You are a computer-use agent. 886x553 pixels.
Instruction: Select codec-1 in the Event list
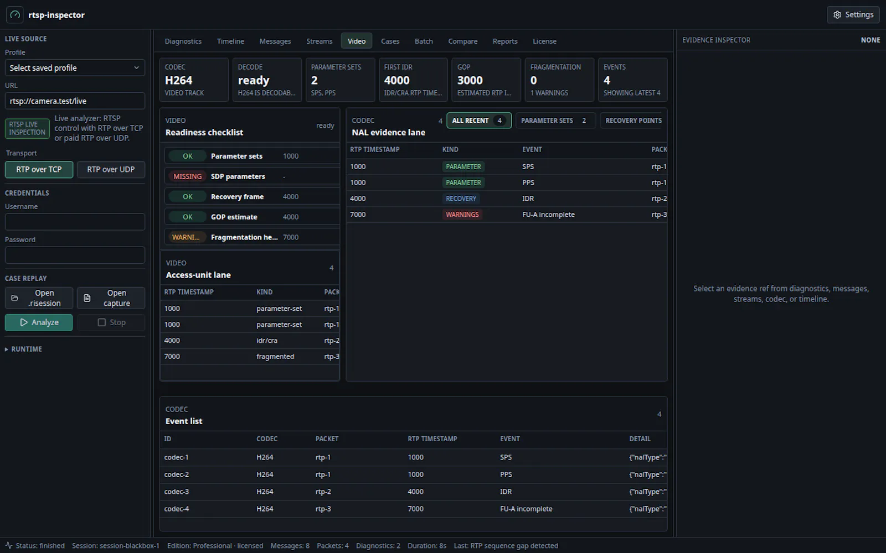coord(413,457)
